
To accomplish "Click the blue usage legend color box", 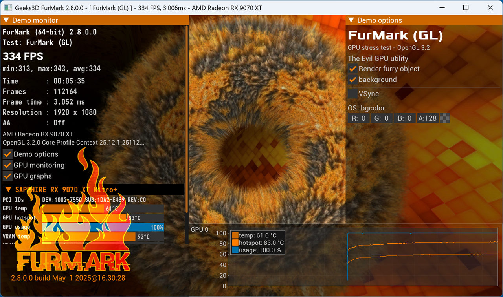I will (x=235, y=250).
